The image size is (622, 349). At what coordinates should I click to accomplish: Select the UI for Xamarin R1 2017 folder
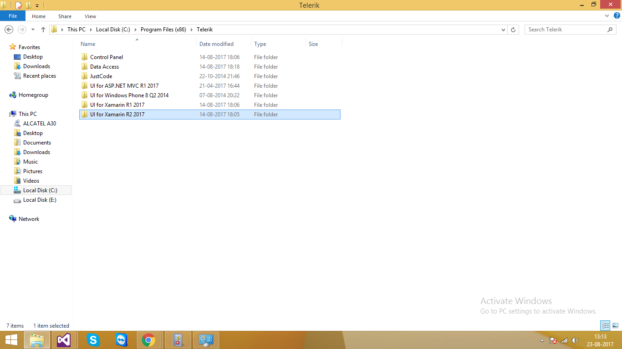pyautogui.click(x=210, y=105)
